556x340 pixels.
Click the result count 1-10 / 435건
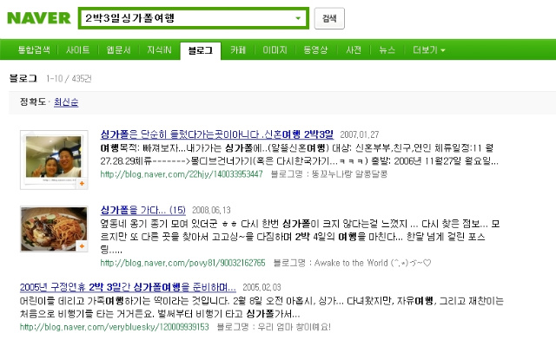(x=69, y=78)
